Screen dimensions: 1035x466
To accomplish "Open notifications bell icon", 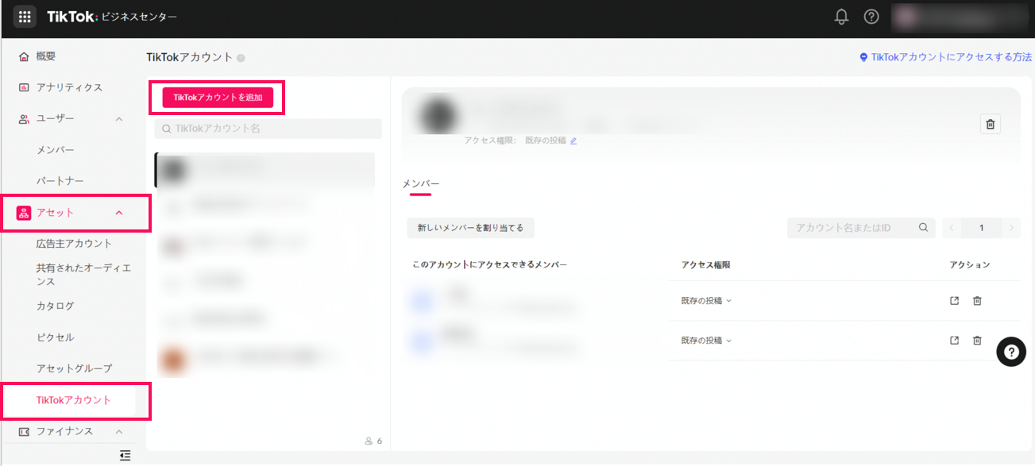I will click(x=841, y=17).
